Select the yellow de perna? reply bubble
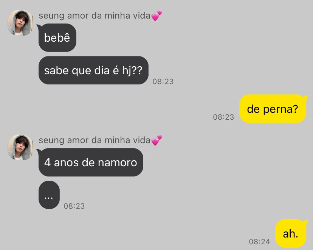 (273, 109)
